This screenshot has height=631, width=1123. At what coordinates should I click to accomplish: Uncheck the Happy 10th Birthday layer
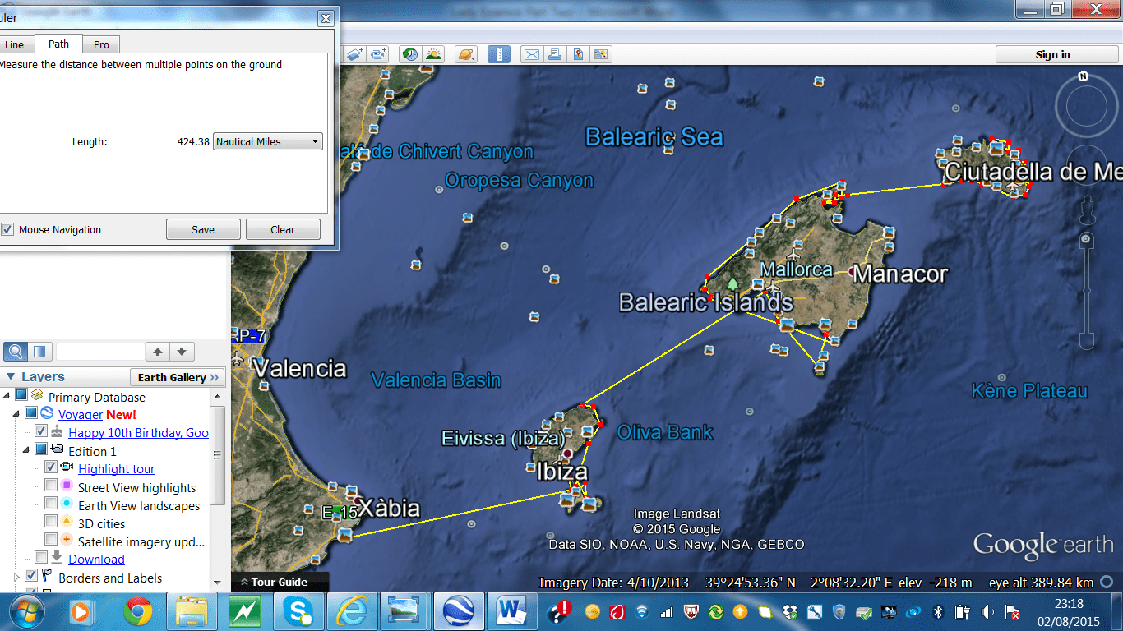41,431
